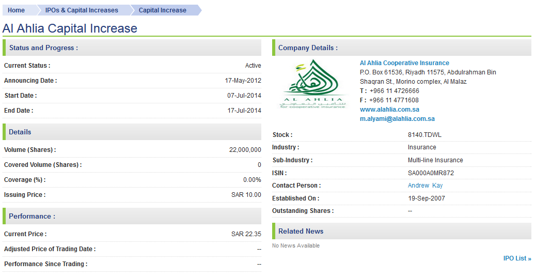Click fax number +966 11 4771608

(394, 100)
